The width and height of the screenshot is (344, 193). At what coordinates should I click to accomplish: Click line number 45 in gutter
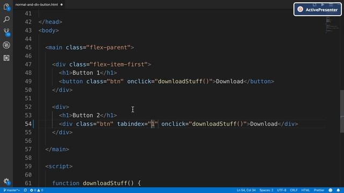tap(28, 48)
